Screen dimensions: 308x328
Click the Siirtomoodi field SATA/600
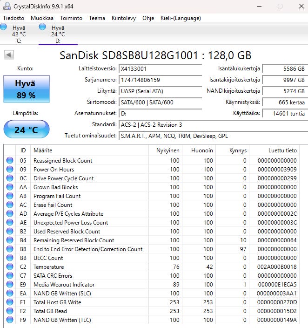160,102
